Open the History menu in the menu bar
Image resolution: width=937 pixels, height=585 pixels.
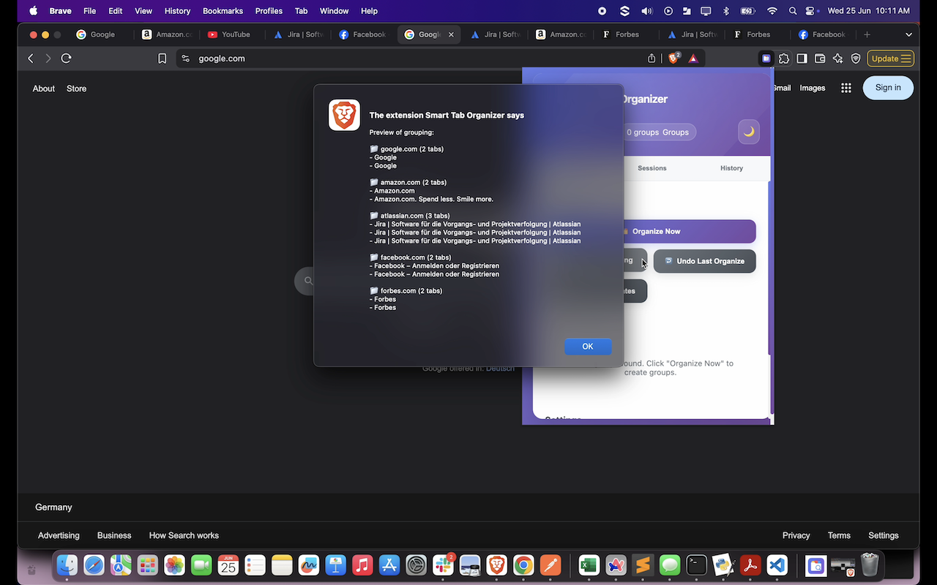click(x=177, y=11)
